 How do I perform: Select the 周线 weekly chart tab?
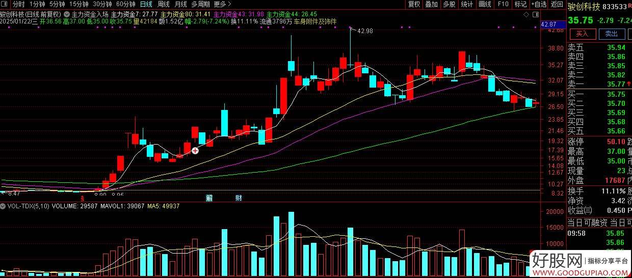164,4
